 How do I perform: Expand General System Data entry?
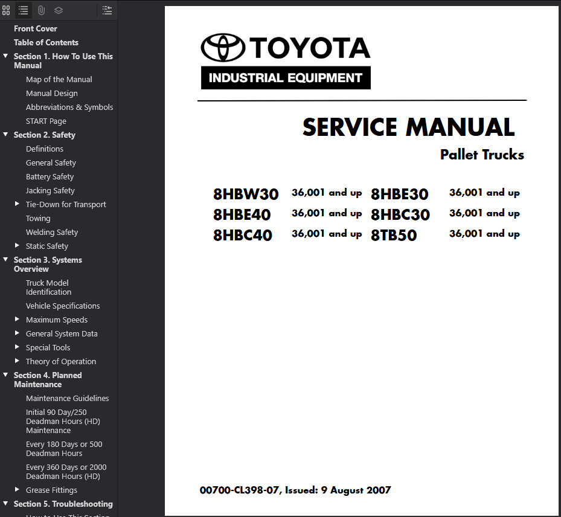click(17, 333)
